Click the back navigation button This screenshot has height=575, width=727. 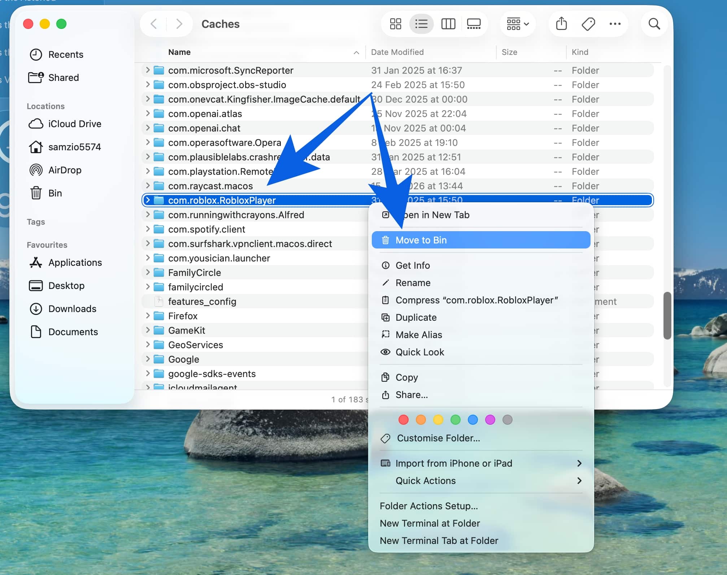tap(153, 24)
